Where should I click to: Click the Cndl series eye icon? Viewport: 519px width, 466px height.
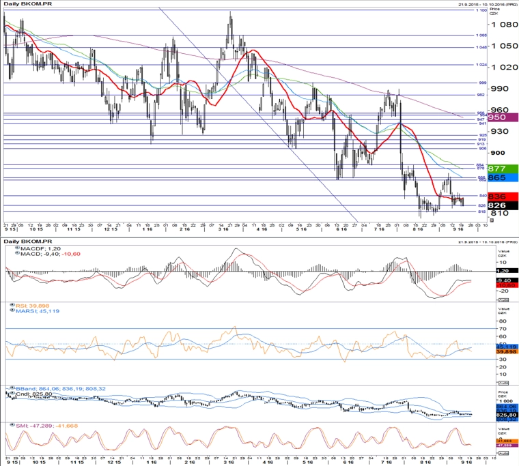[x=12, y=393]
